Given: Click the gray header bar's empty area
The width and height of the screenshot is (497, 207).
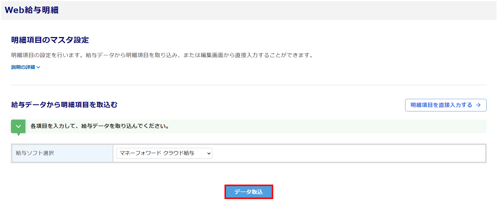Looking at the screenshot, I should click(275, 10).
